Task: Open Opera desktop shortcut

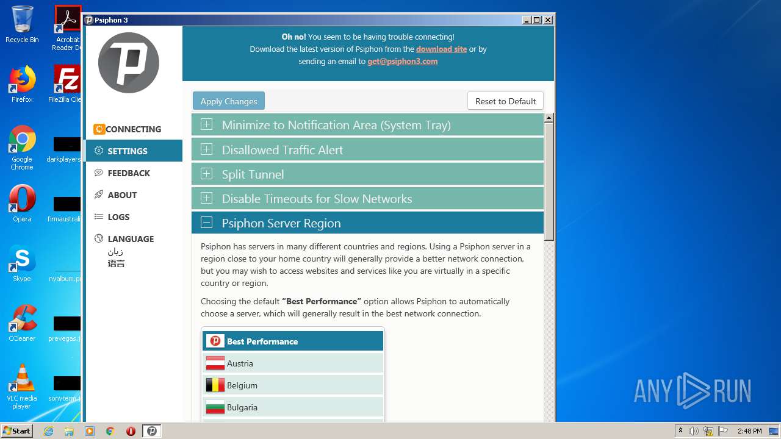Action: coord(22,203)
